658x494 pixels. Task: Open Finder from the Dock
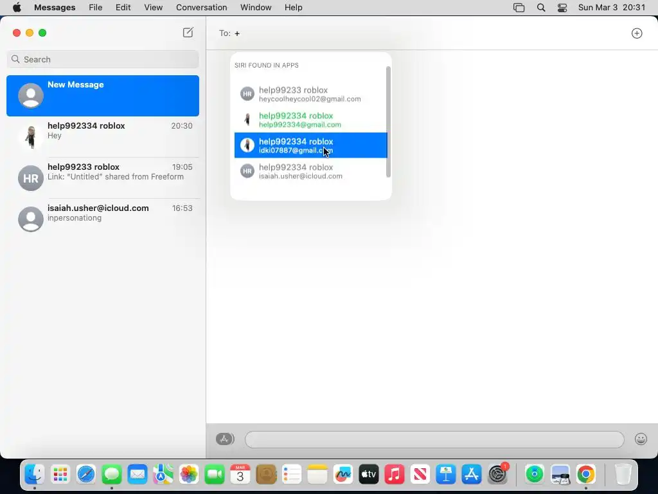pos(35,475)
